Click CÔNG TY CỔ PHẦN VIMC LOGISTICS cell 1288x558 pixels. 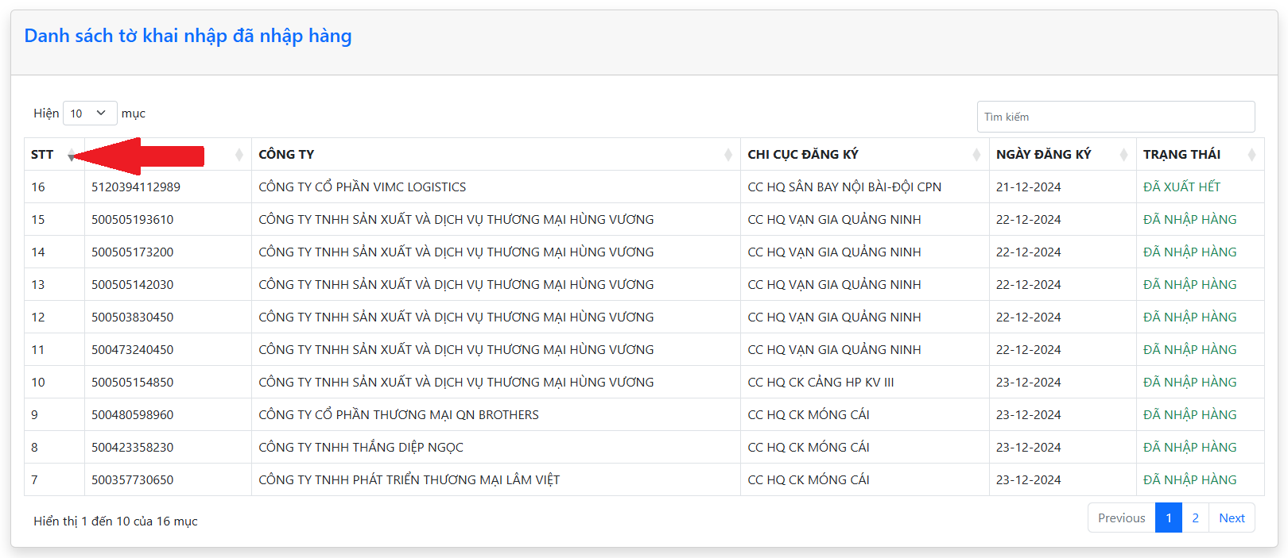pos(363,187)
